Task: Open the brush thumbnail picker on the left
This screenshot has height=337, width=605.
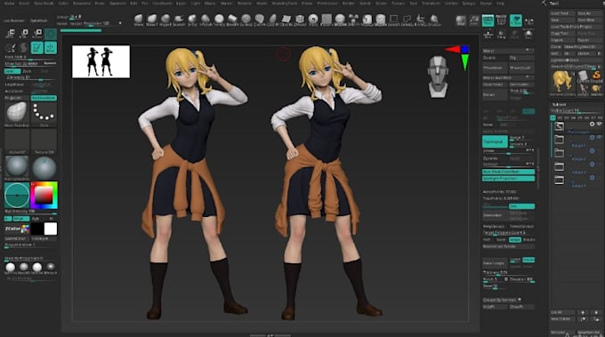Action: tap(17, 113)
